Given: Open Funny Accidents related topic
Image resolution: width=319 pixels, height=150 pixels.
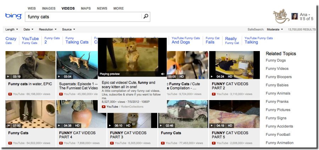Looking at the screenshot, I should point(279,126).
